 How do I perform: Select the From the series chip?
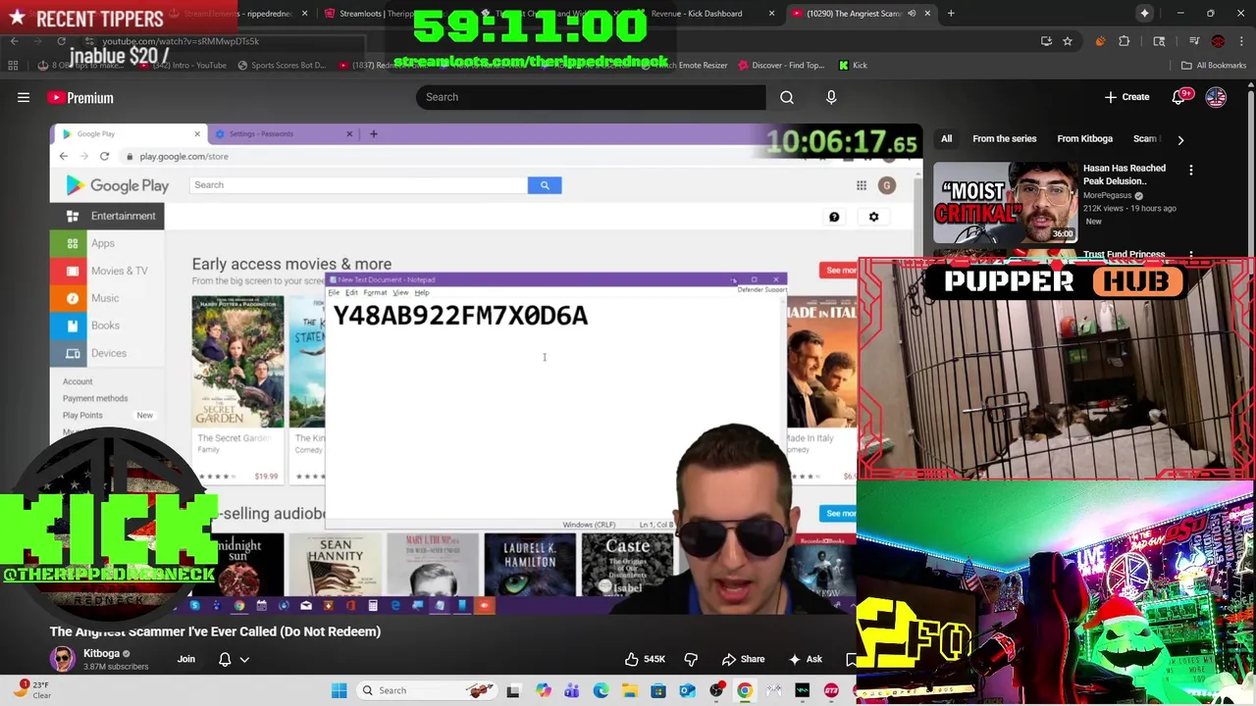tap(1004, 139)
